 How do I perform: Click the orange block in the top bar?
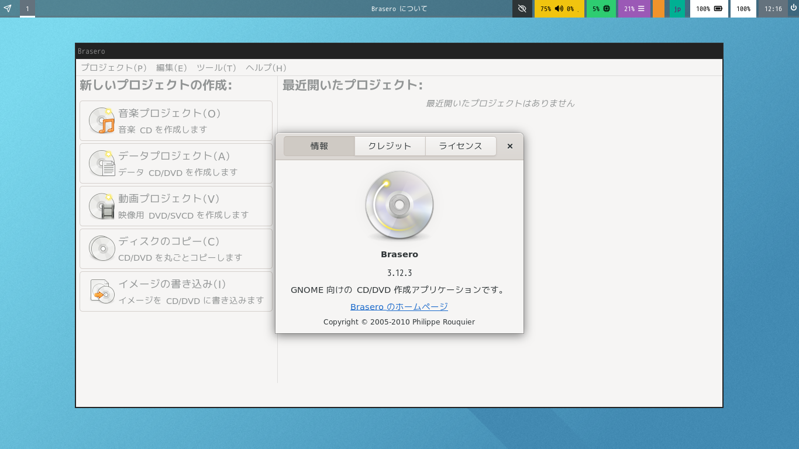[659, 9]
